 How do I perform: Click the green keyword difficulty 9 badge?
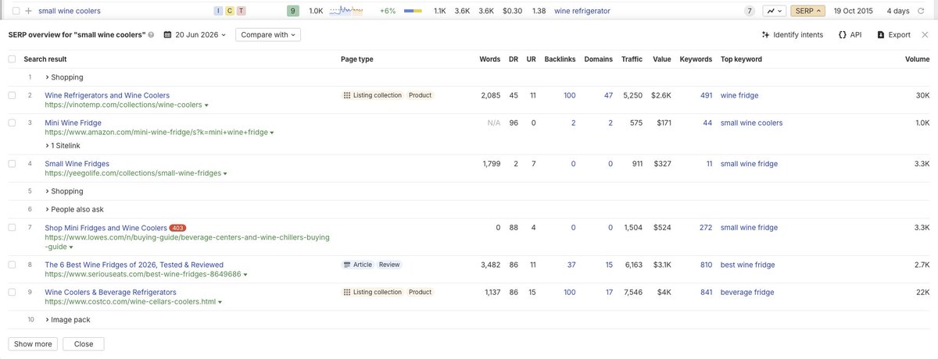[293, 11]
